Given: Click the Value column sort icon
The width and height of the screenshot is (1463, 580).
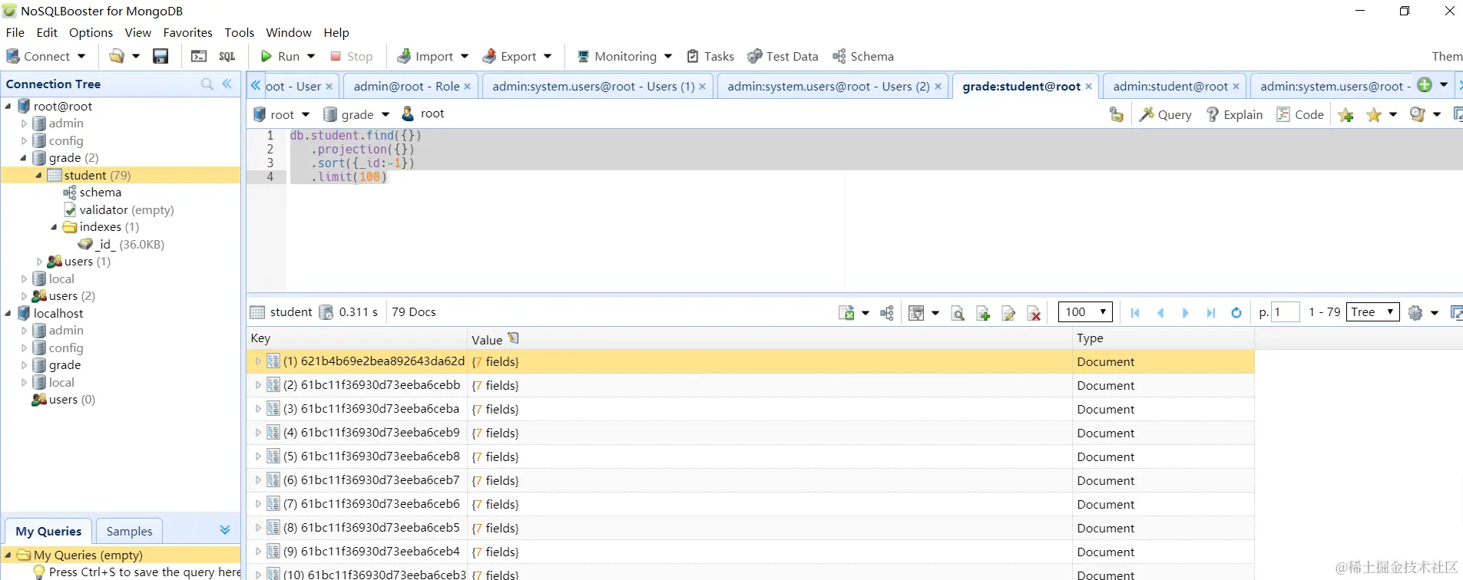Looking at the screenshot, I should [x=513, y=338].
